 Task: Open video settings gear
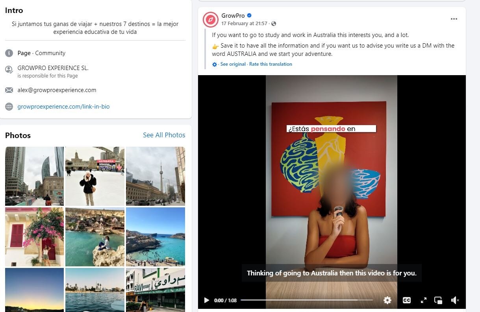tap(387, 300)
